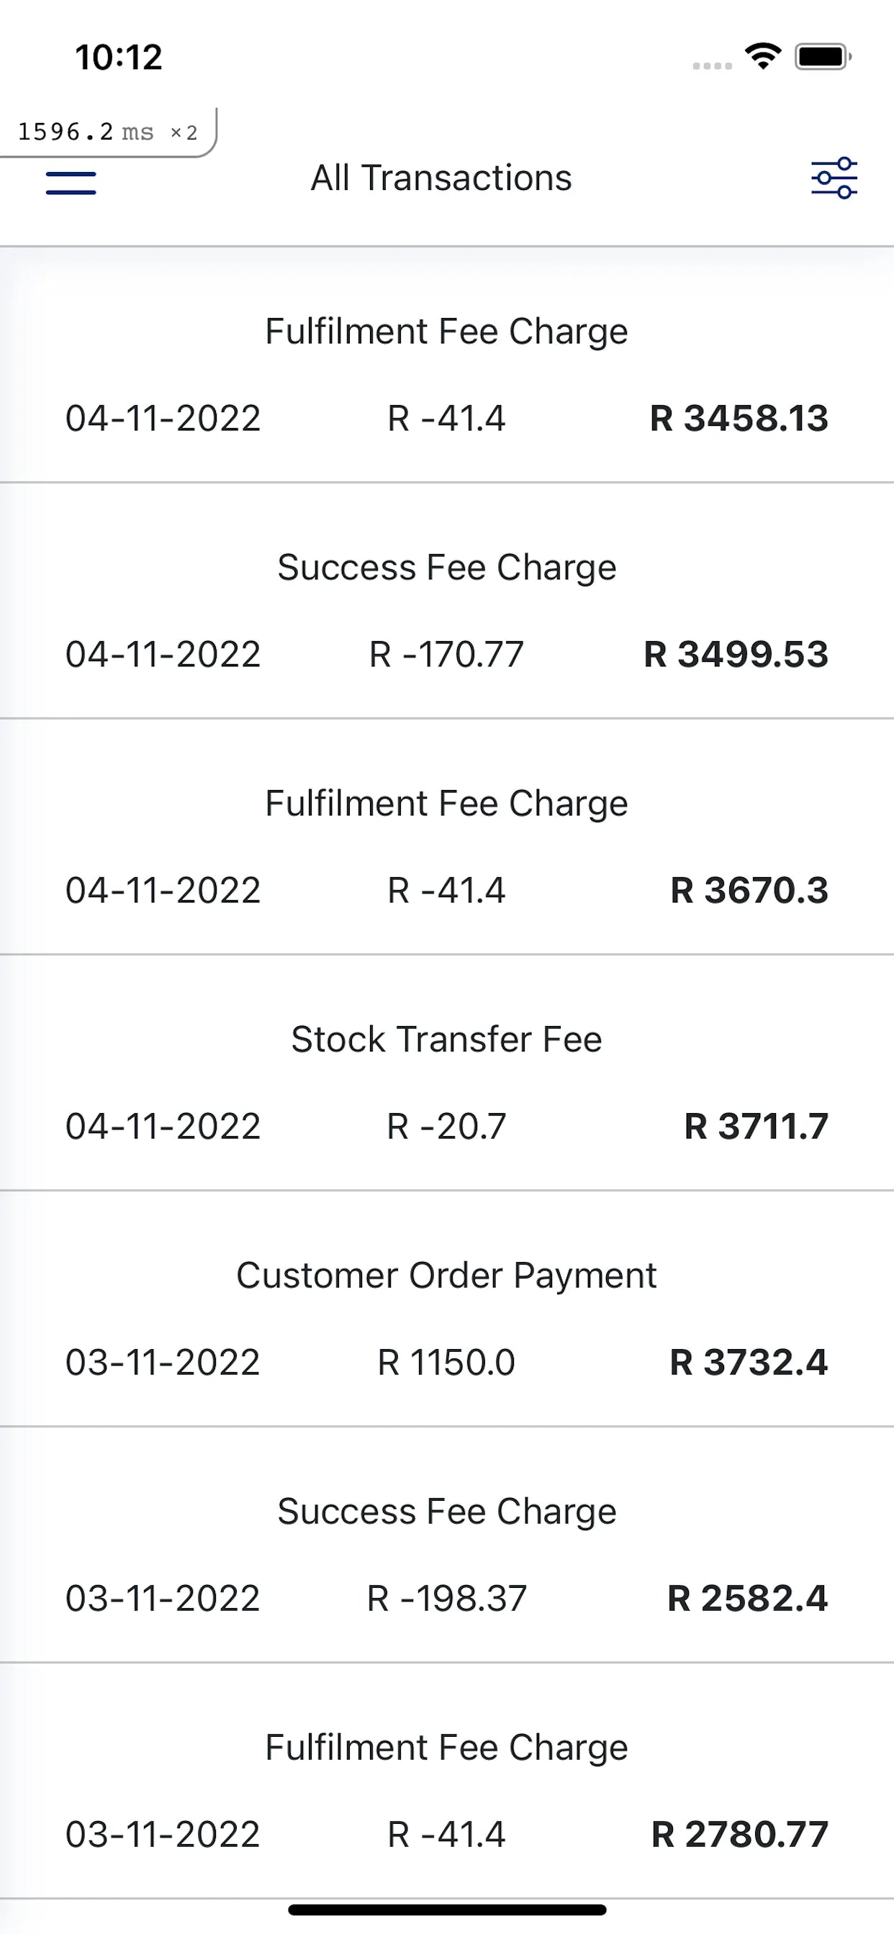The image size is (894, 1934).
Task: Tap the R -20.7 transfer fee amount
Action: pyautogui.click(x=446, y=1126)
